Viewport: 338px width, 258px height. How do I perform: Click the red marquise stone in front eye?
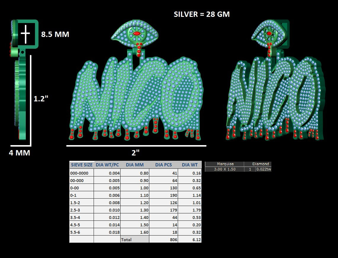(x=137, y=33)
